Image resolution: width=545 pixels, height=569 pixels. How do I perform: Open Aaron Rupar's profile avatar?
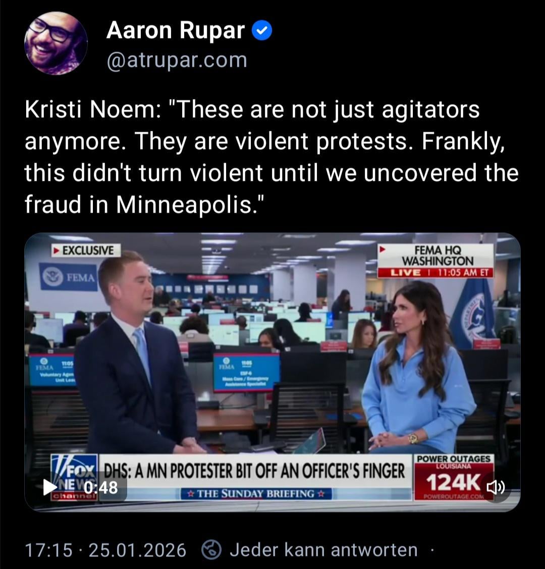[x=56, y=43]
